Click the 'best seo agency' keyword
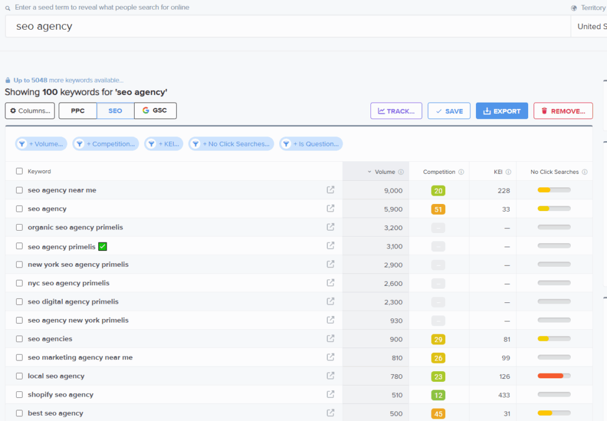607x421 pixels. coord(55,413)
